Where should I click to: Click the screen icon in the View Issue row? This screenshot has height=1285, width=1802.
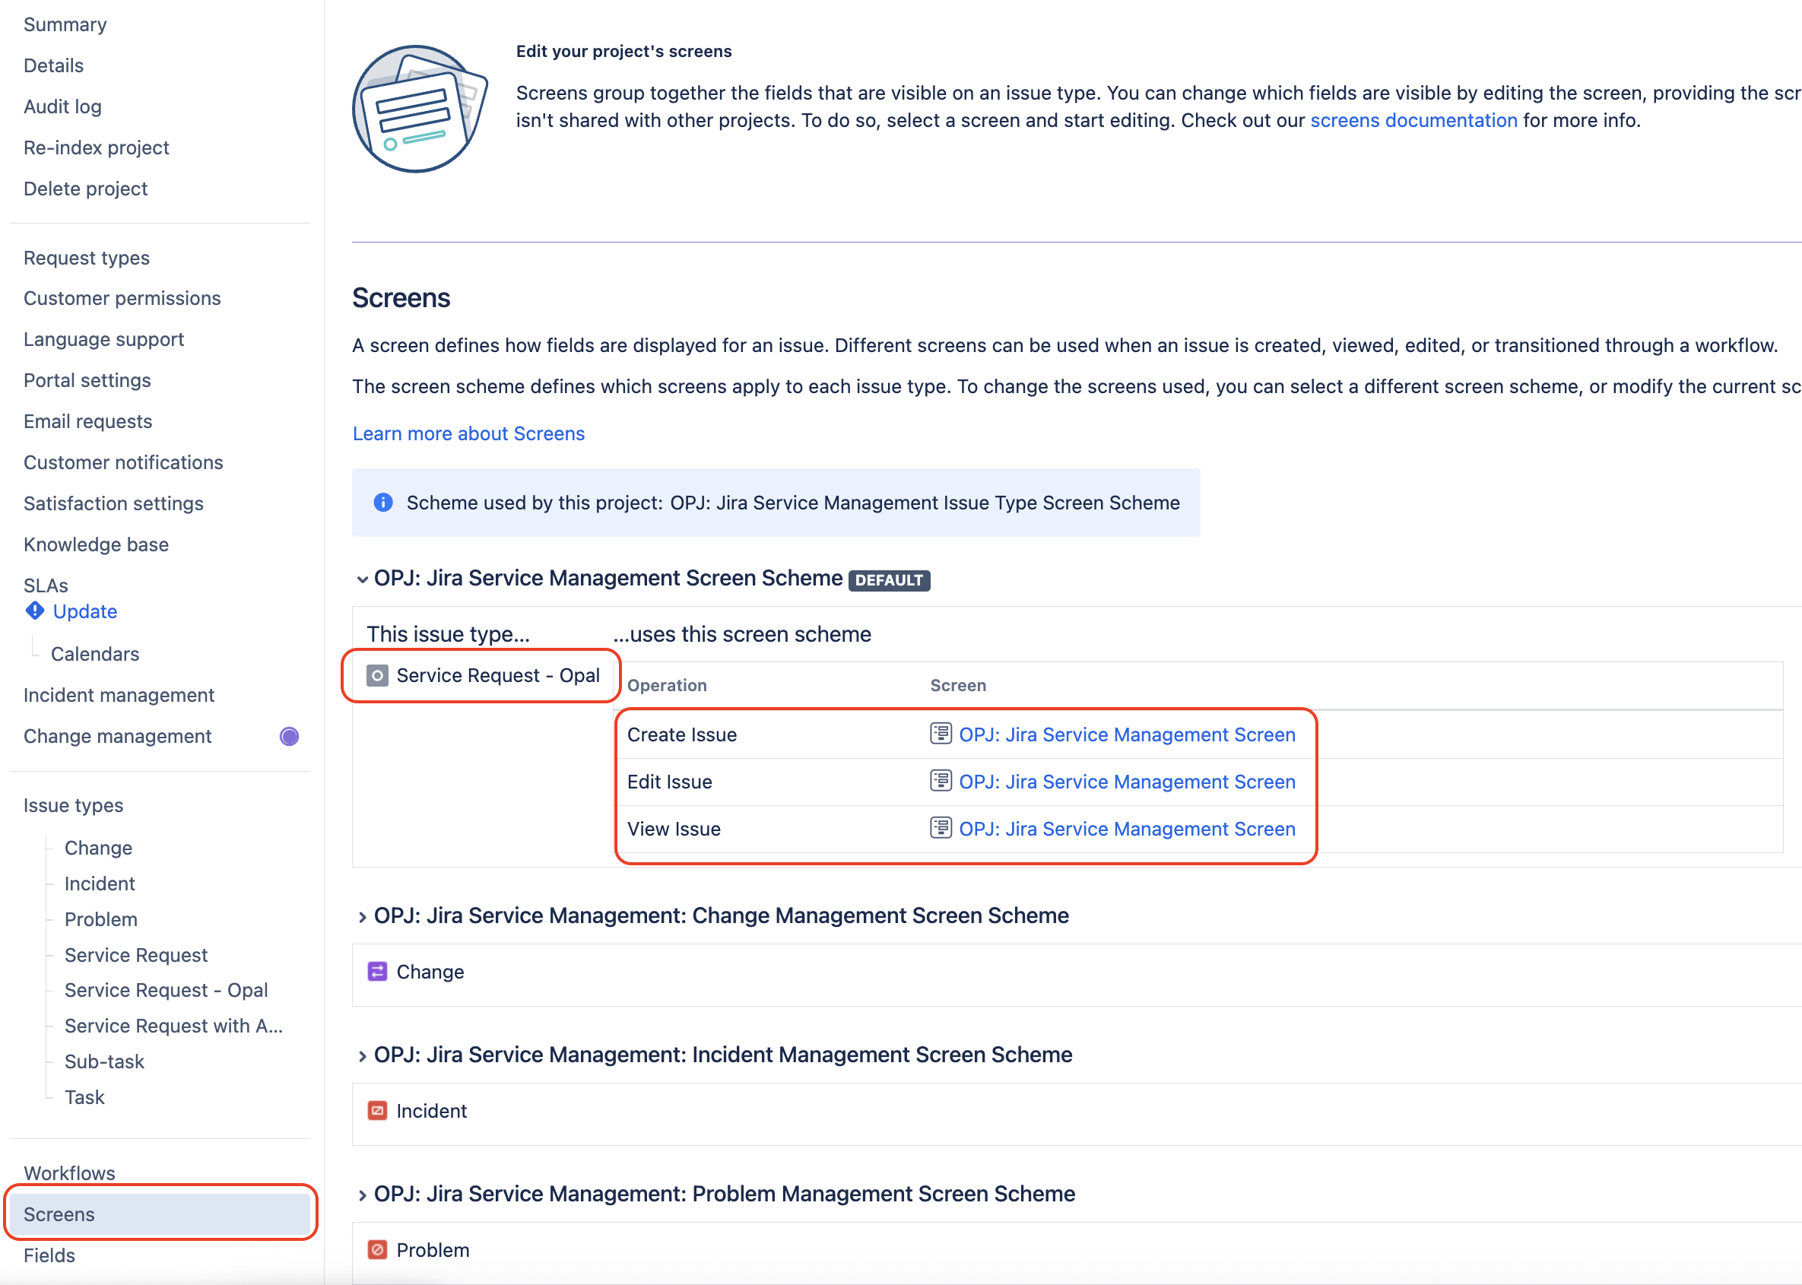tap(940, 828)
